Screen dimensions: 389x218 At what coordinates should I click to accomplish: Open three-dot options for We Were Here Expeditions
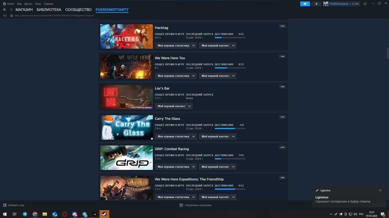(x=283, y=178)
